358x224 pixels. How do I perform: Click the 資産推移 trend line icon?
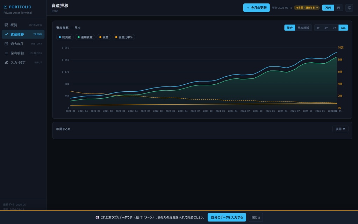tap(6, 34)
